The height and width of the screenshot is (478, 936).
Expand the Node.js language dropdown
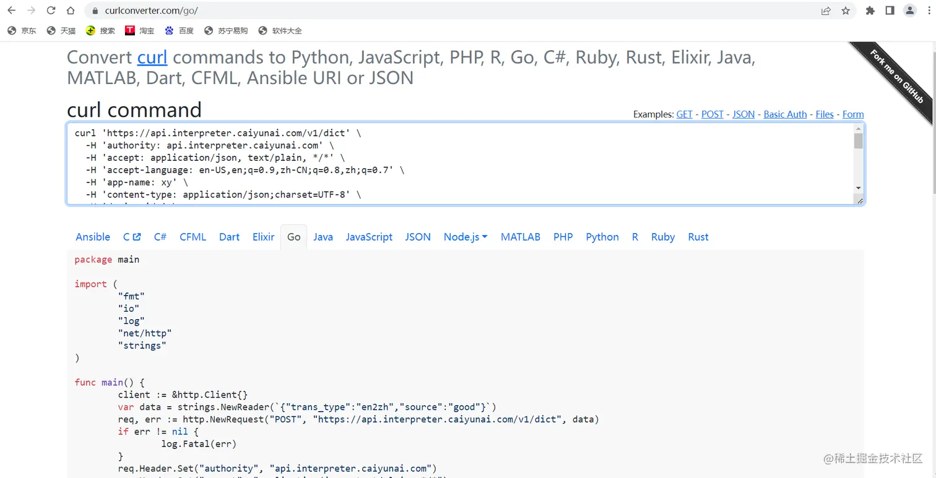tap(466, 237)
